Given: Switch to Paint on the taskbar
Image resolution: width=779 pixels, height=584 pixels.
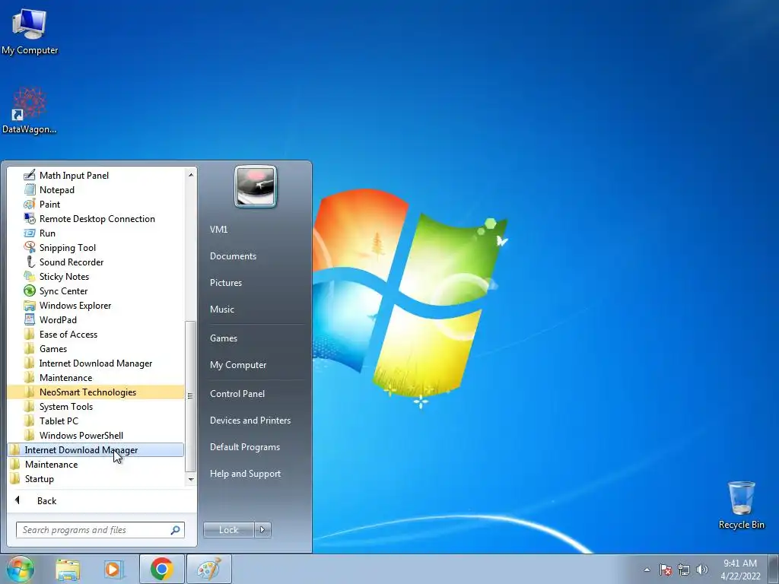Looking at the screenshot, I should tap(209, 569).
